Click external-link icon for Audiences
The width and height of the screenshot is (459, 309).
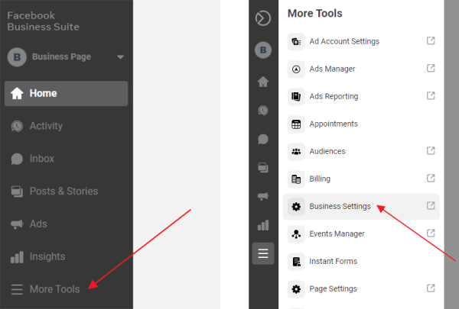(431, 150)
